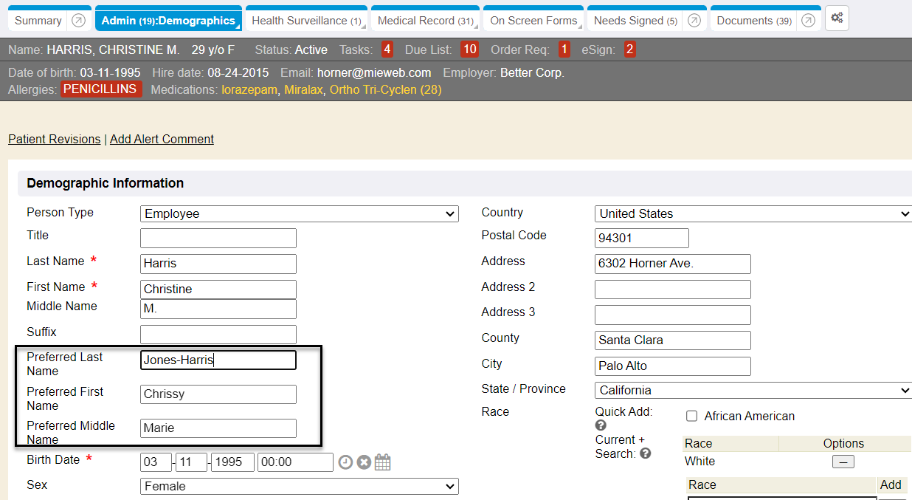Expand the Person Type dropdown
This screenshot has width=912, height=500.
tap(299, 214)
